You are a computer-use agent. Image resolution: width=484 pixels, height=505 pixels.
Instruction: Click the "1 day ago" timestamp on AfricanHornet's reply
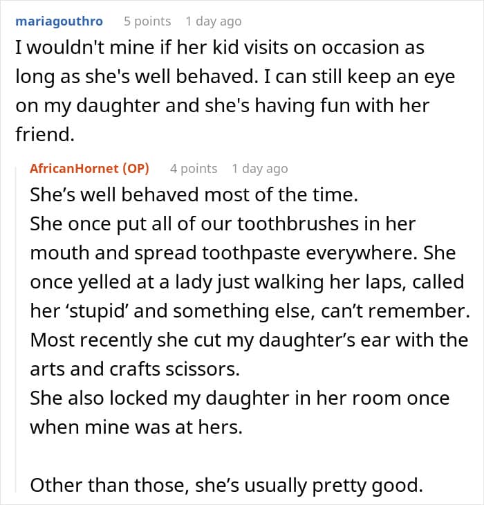tap(260, 168)
